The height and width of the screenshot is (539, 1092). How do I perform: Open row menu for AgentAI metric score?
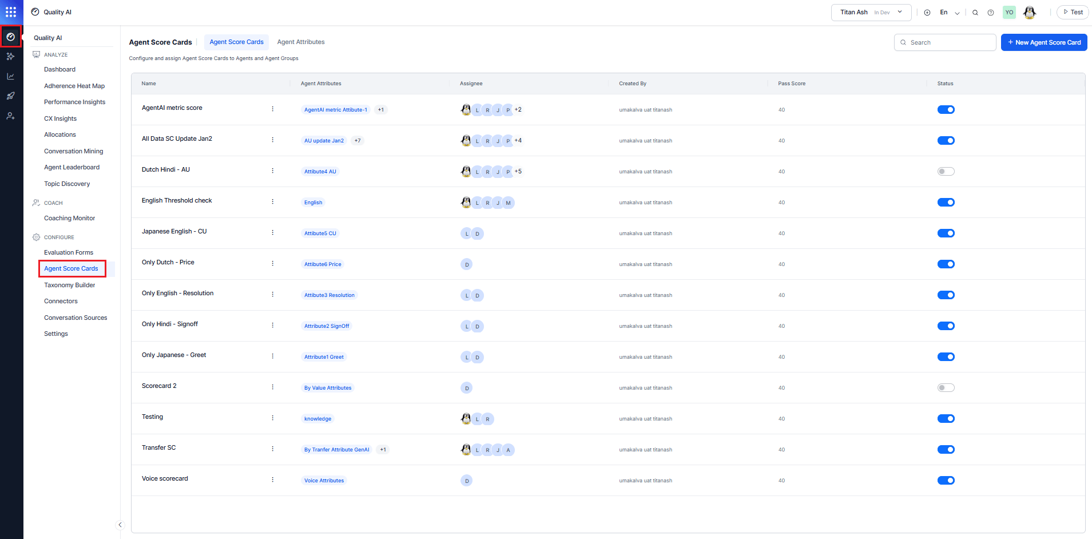[272, 109]
